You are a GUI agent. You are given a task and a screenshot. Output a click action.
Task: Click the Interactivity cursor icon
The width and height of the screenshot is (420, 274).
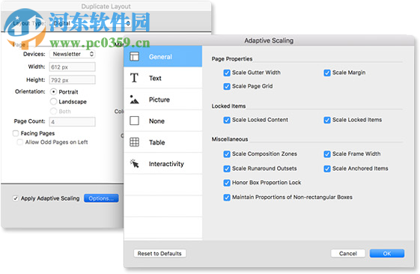134,164
